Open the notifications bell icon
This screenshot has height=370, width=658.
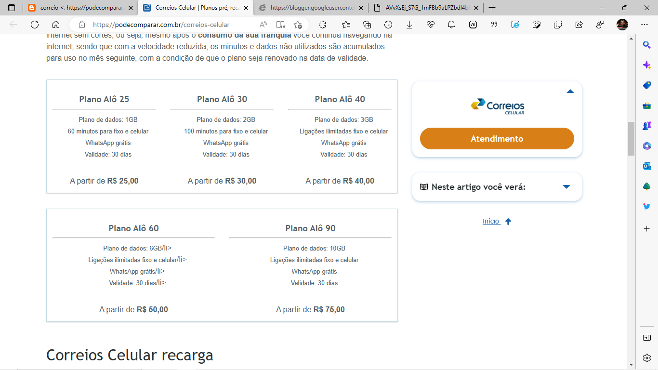point(452,25)
